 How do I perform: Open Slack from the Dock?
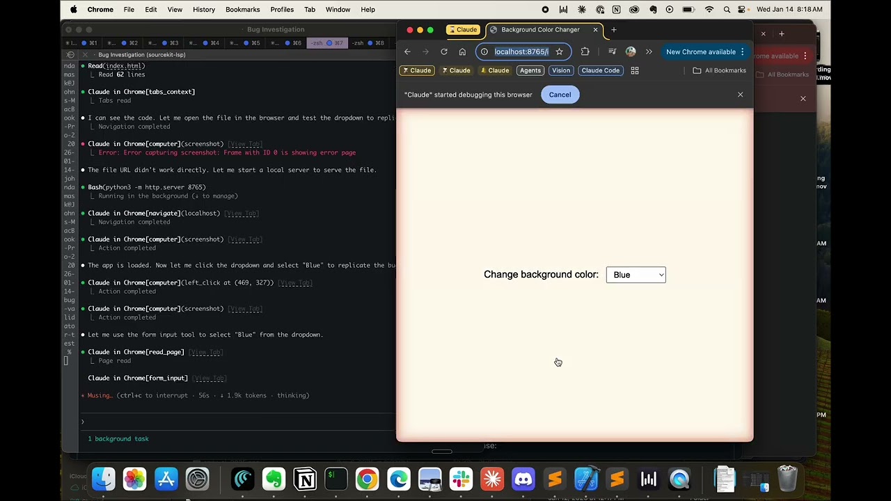click(461, 479)
